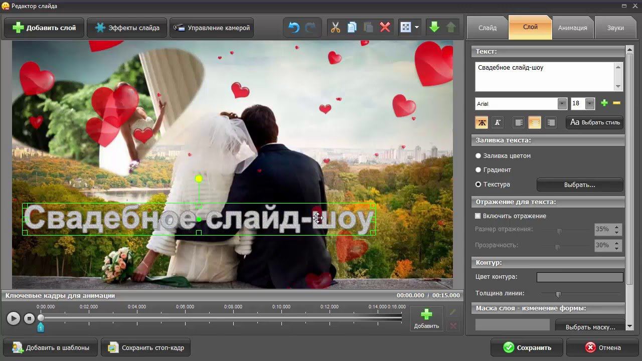Screen dimensions: 642x361
Task: Click the fit-to-frame alignment icon
Action: click(x=405, y=28)
